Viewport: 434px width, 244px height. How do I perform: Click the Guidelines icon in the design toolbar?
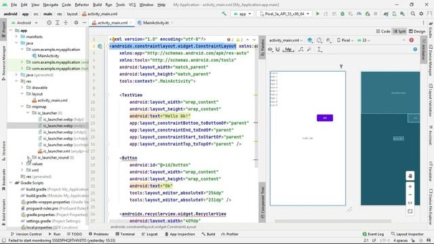319,49
